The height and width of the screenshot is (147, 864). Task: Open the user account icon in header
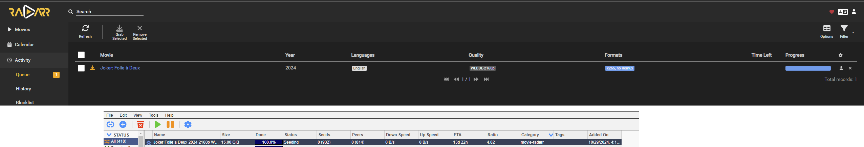[x=854, y=11]
